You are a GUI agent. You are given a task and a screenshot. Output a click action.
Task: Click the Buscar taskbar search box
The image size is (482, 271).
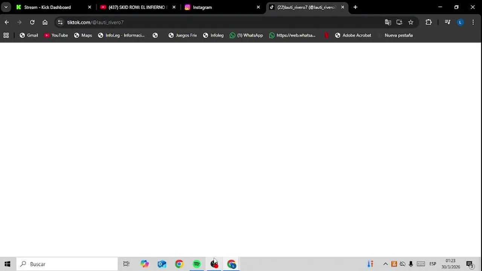click(67, 264)
